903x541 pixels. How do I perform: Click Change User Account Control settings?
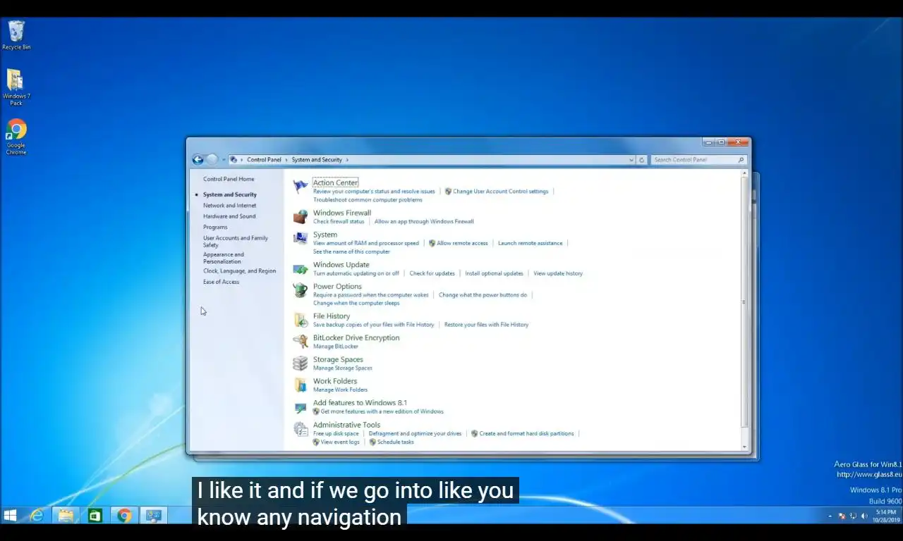[x=500, y=192]
